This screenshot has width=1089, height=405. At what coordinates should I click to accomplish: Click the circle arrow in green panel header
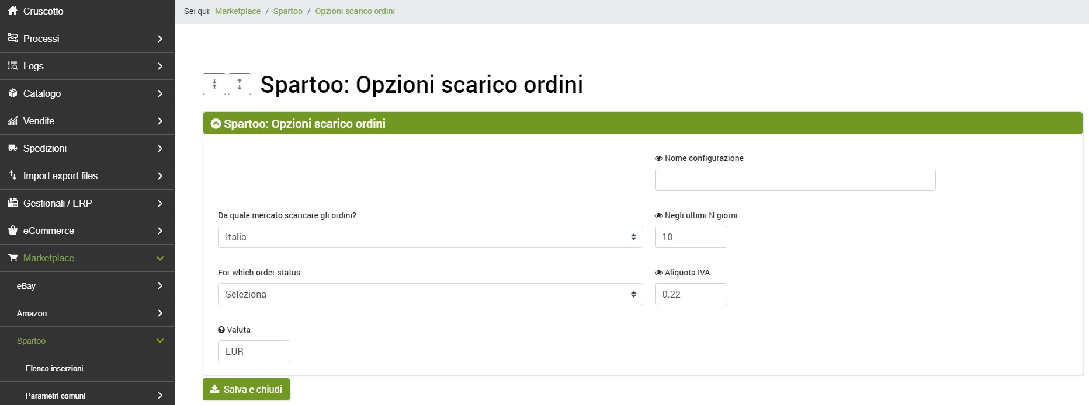(x=216, y=124)
